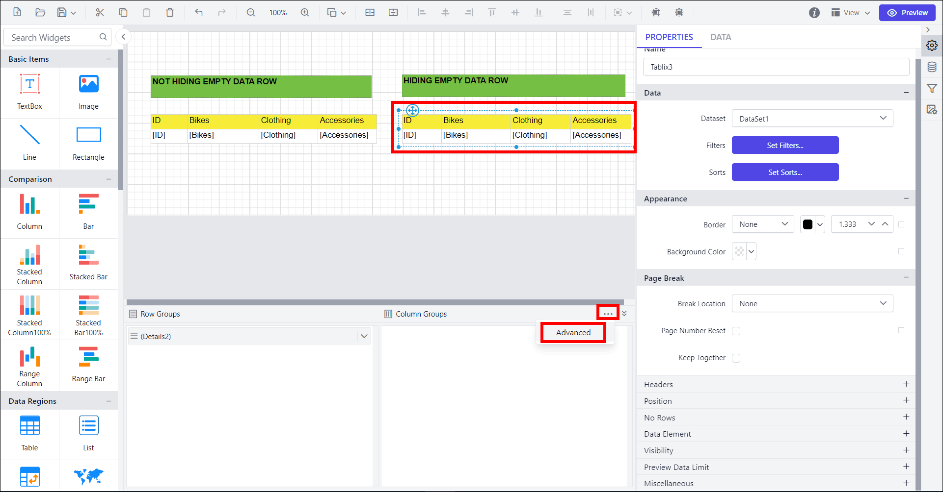This screenshot has width=943, height=492.
Task: Open the Dataset dropdown showing DataSet1
Action: pos(812,119)
